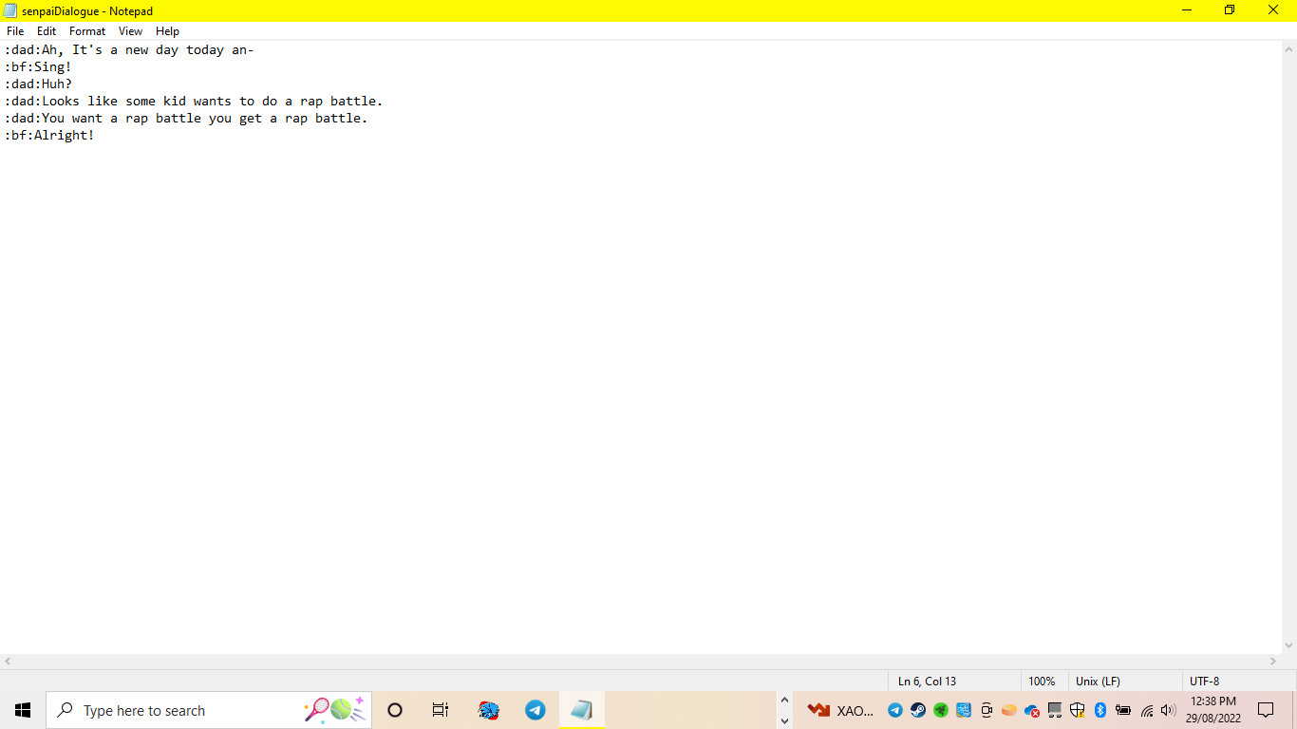
Task: Open the Edit menu
Action: click(47, 31)
